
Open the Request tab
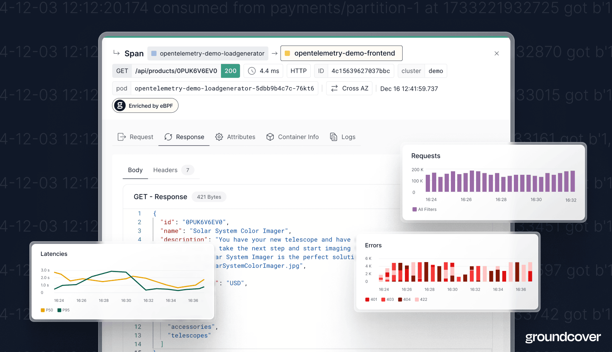coord(136,137)
